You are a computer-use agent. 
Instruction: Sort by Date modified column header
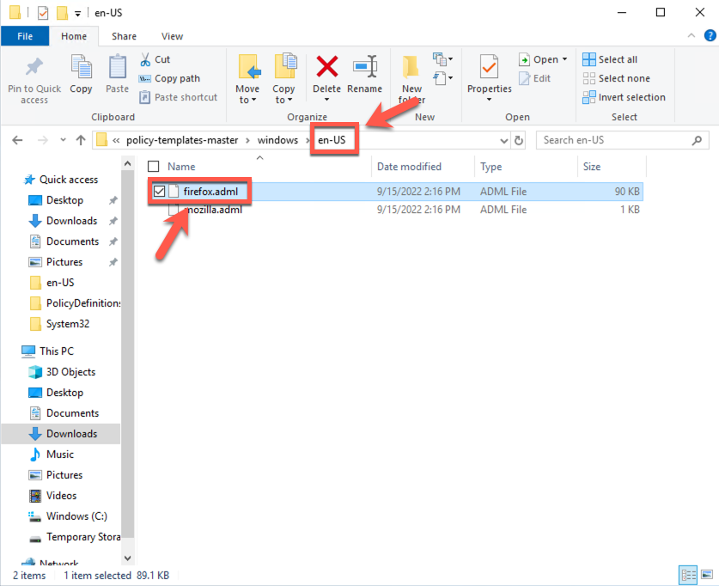[x=409, y=167]
